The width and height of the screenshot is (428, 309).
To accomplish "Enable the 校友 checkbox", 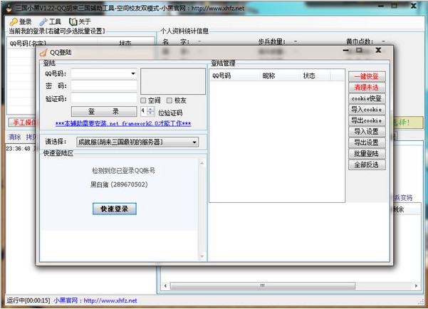I will point(169,100).
